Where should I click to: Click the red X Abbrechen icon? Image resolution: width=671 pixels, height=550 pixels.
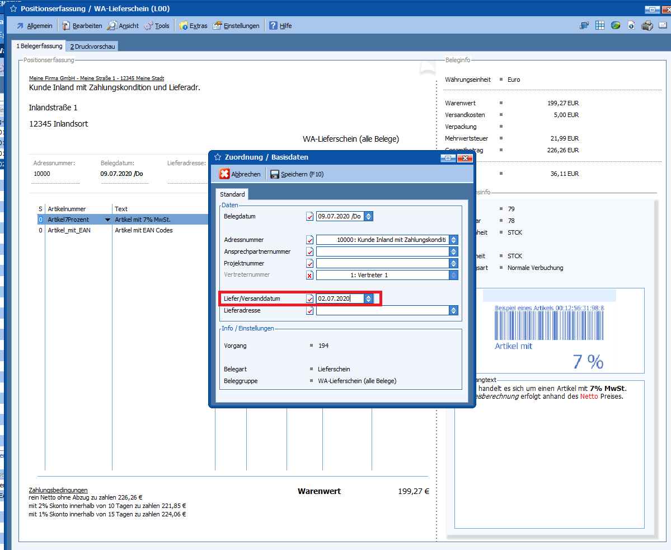(x=224, y=174)
